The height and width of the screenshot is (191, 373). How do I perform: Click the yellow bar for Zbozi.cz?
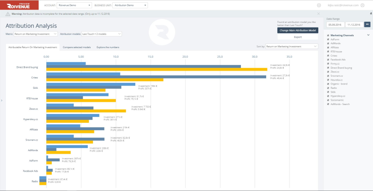coord(86,111)
